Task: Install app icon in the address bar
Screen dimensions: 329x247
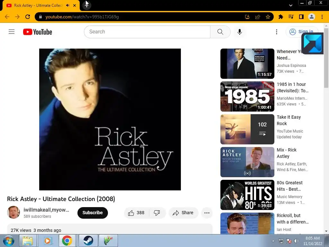Action: click(x=247, y=17)
